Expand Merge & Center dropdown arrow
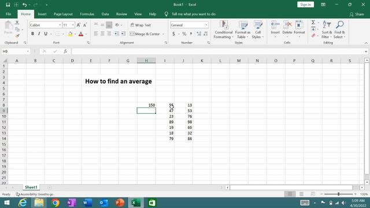 pos(163,34)
